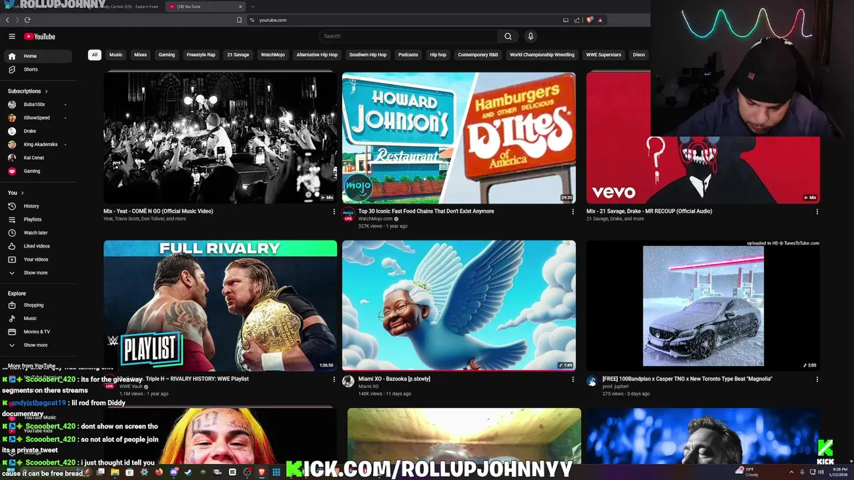Select the All filter chip

click(95, 55)
